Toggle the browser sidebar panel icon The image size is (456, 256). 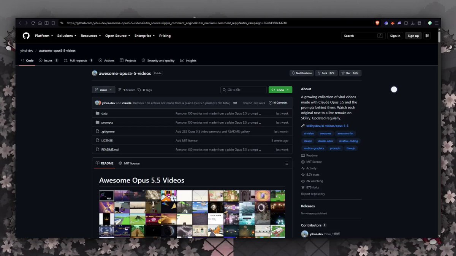[46, 23]
